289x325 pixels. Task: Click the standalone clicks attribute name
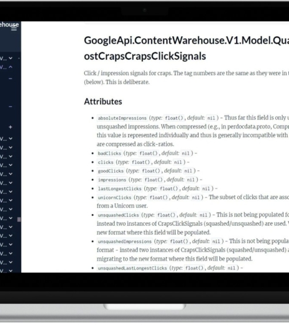106,162
